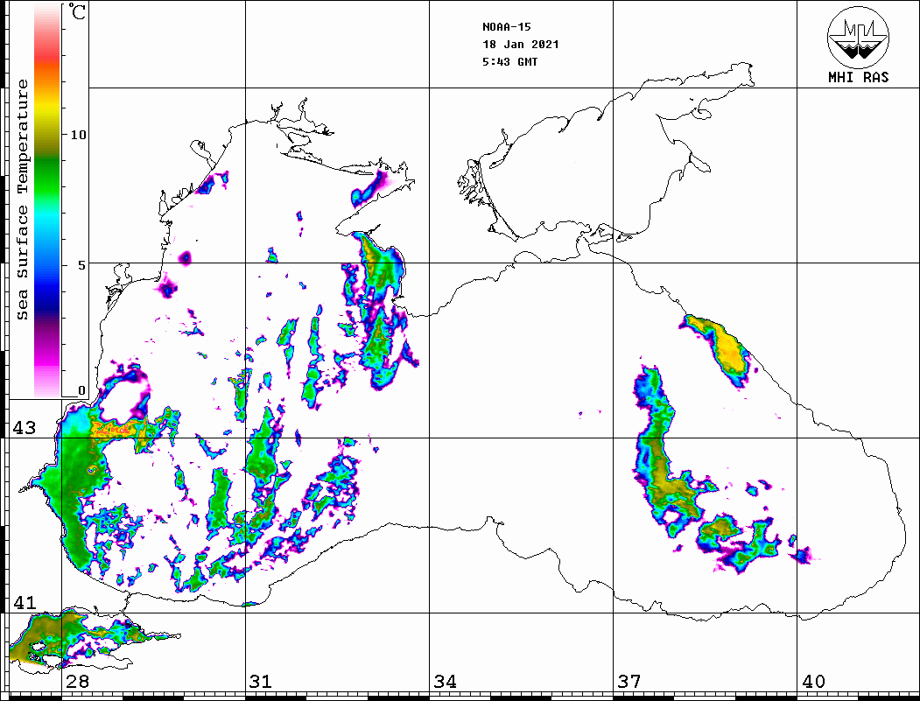
Task: Click the 5 tick on color scale
Action: (x=81, y=265)
